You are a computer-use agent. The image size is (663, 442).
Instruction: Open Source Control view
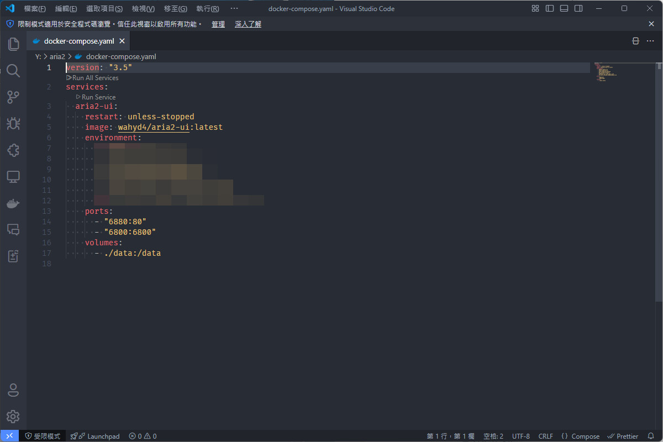(x=13, y=98)
